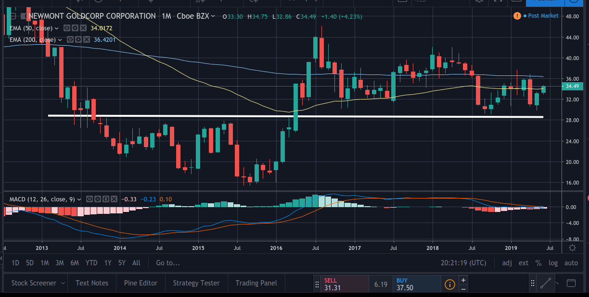This screenshot has width=589, height=297.
Task: Open chart settings gear by time axis
Action: 573,248
